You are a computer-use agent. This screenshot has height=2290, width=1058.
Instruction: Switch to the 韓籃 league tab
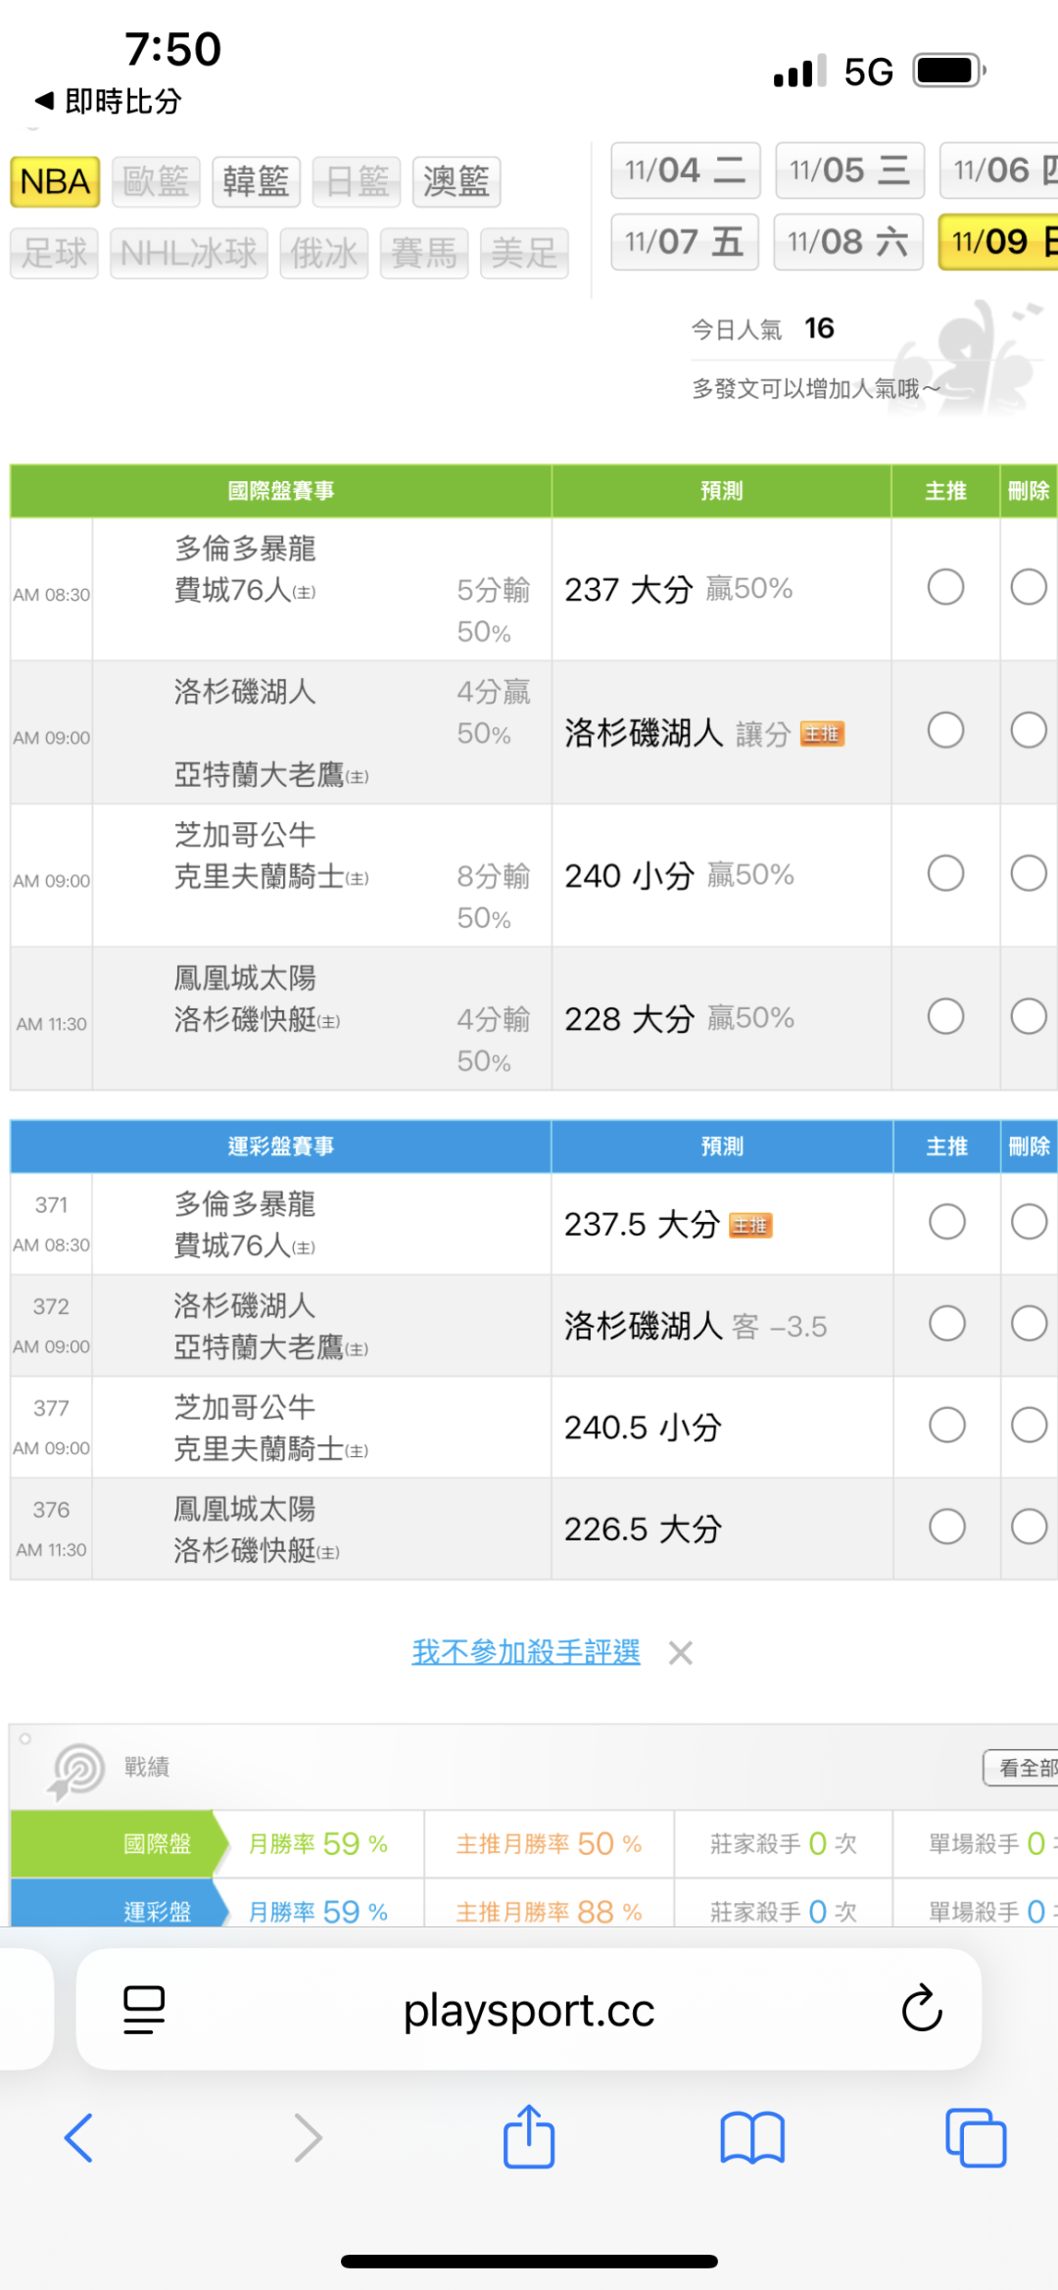click(256, 182)
